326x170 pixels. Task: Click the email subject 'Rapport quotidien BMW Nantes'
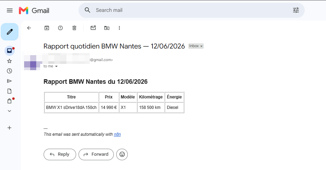(x=114, y=46)
